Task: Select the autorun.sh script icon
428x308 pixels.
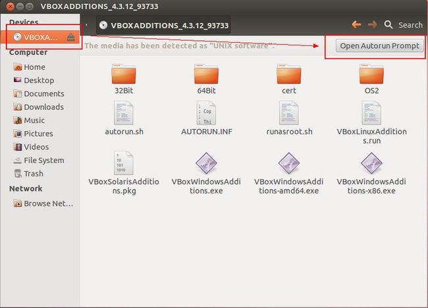Action: click(124, 113)
